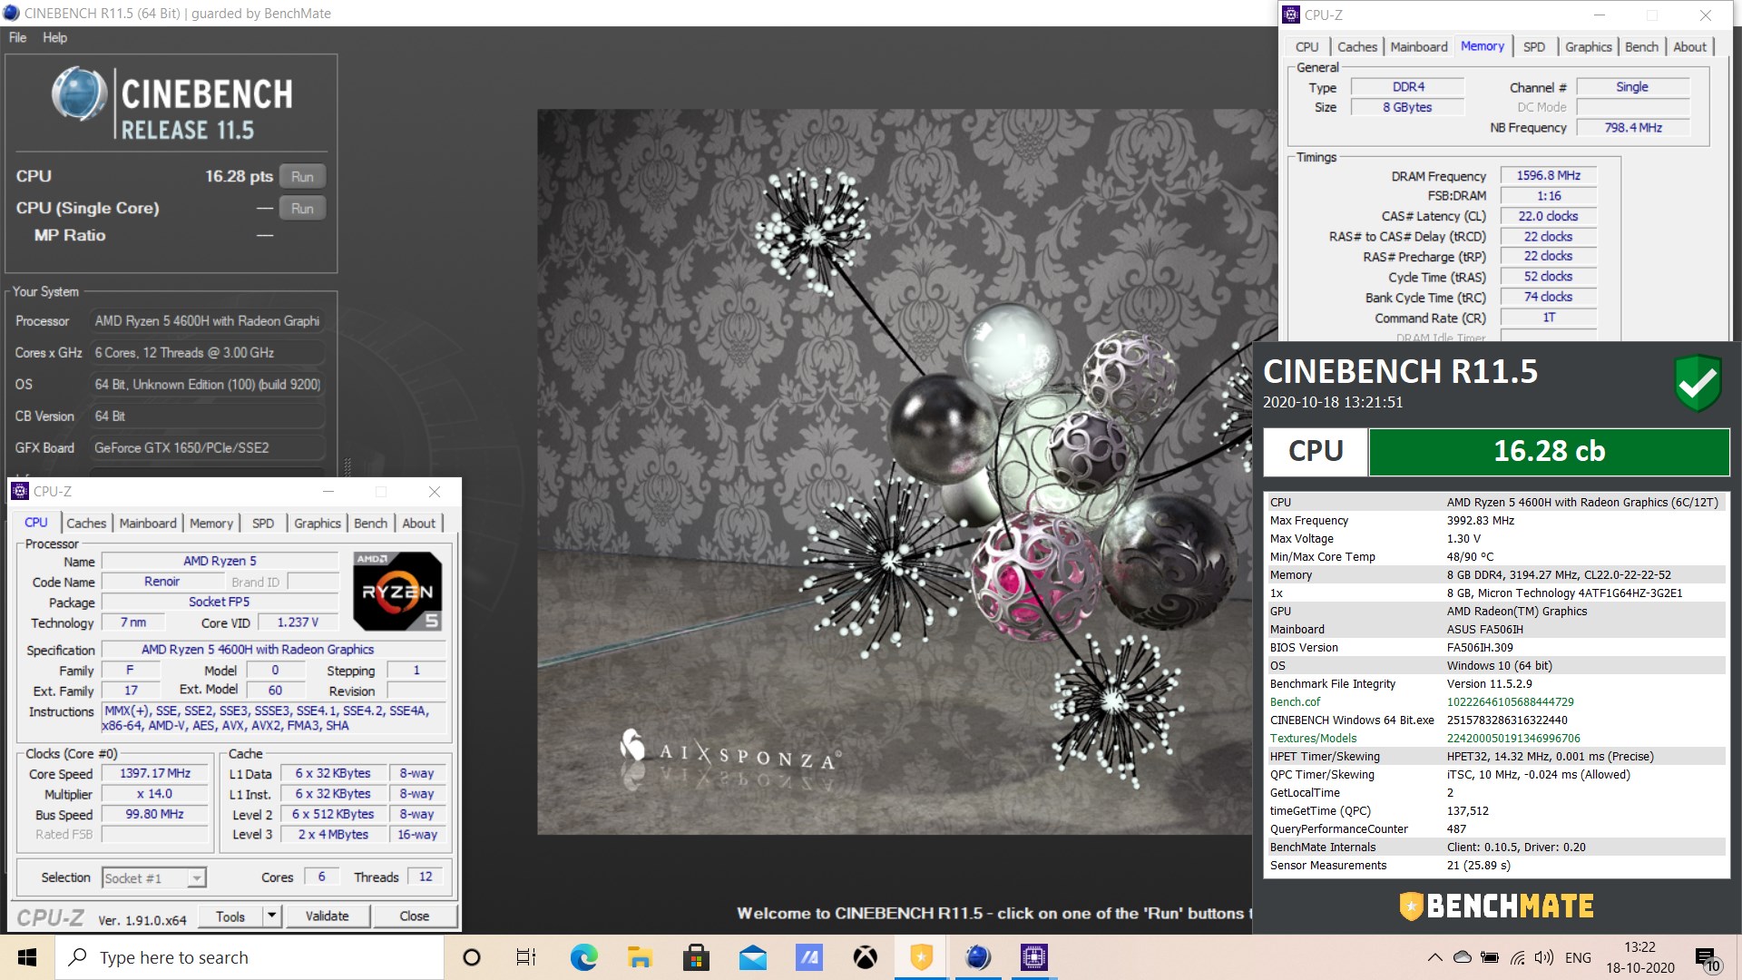Image resolution: width=1742 pixels, height=980 pixels.
Task: Switch to CPU-Z via its taskbar icon
Action: point(1033,957)
